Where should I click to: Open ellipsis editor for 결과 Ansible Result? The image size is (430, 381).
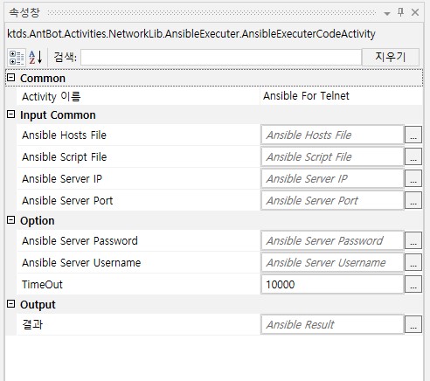pyautogui.click(x=413, y=324)
